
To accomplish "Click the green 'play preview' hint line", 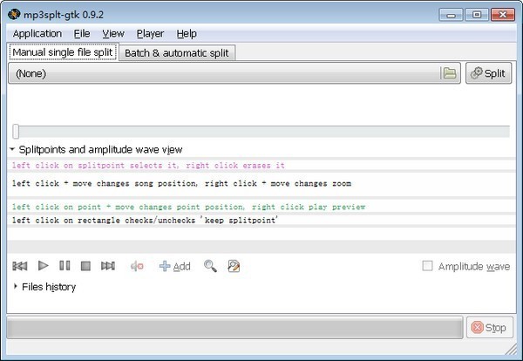I will 188,207.
